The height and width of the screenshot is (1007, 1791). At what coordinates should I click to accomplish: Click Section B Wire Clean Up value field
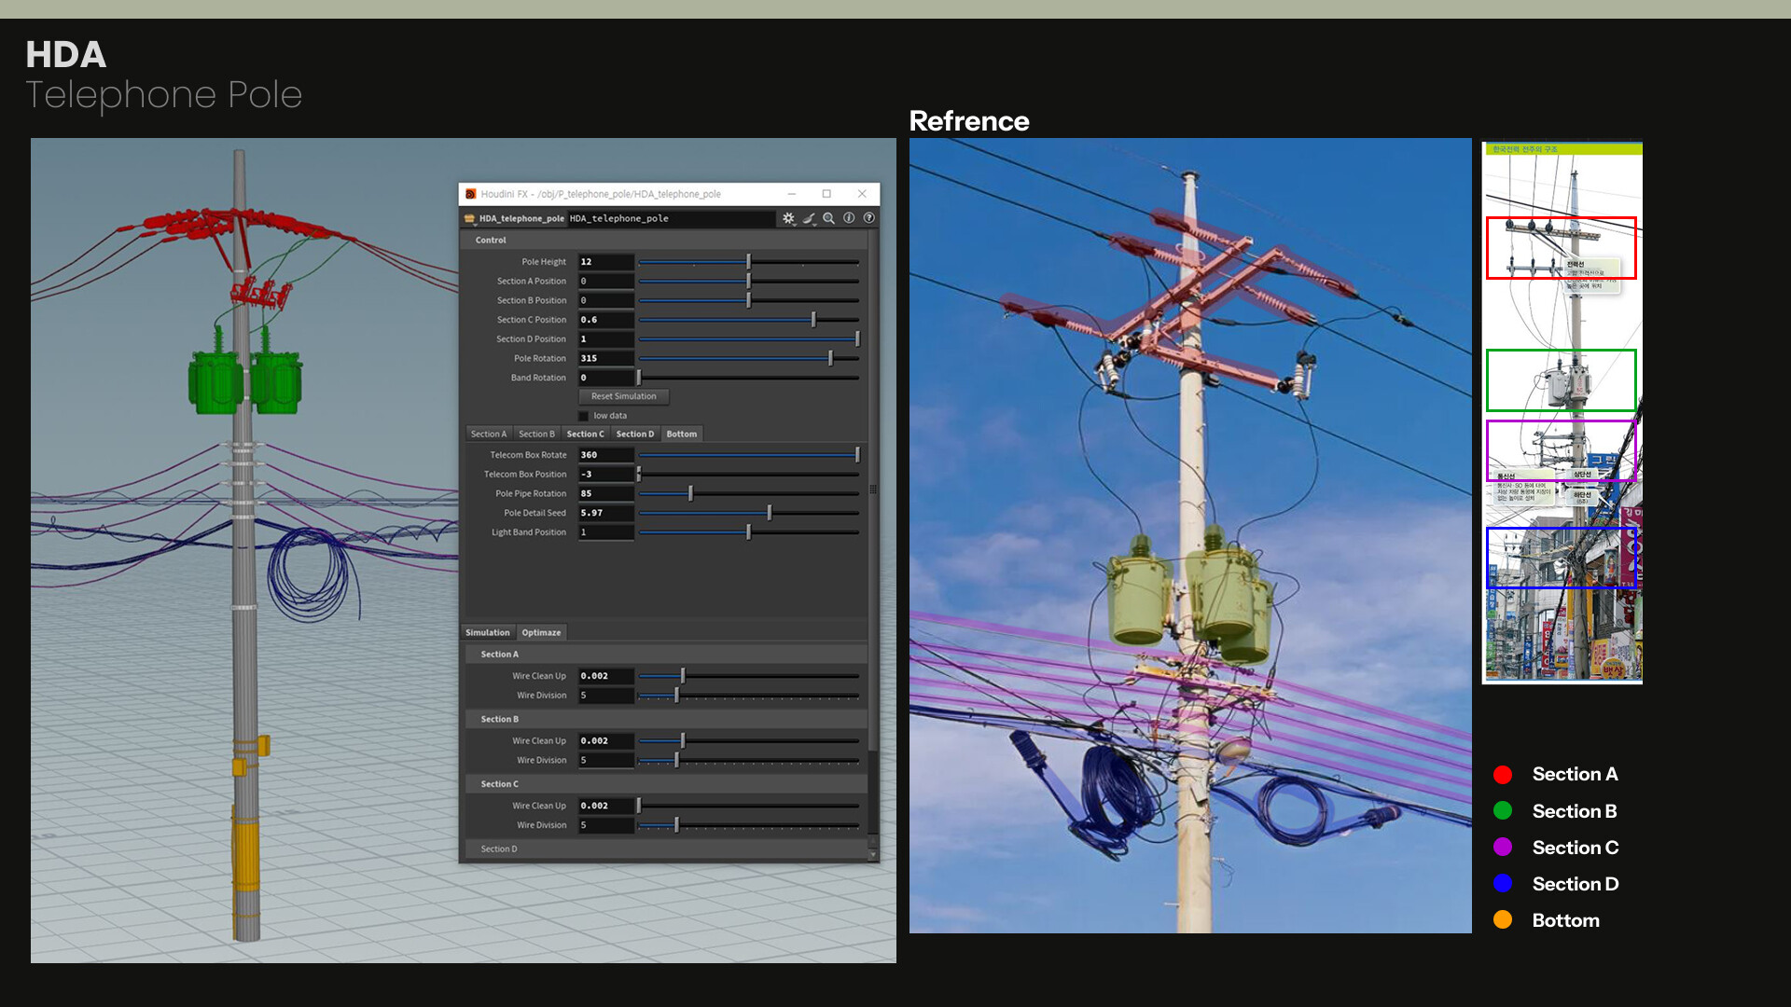pyautogui.click(x=606, y=741)
